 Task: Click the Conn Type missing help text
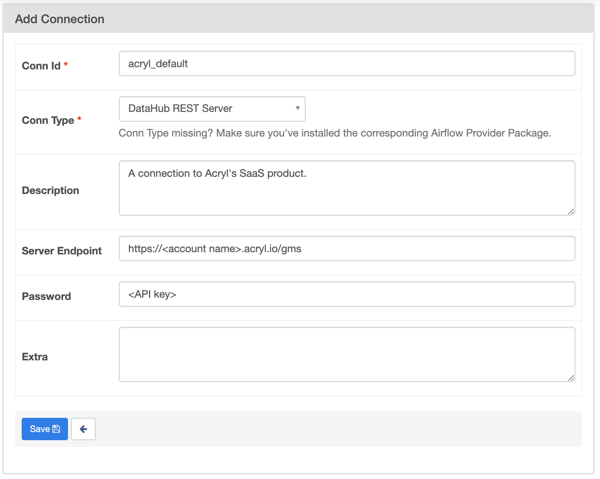(x=335, y=133)
